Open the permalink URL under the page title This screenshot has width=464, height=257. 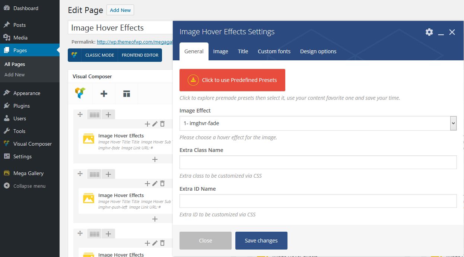135,42
